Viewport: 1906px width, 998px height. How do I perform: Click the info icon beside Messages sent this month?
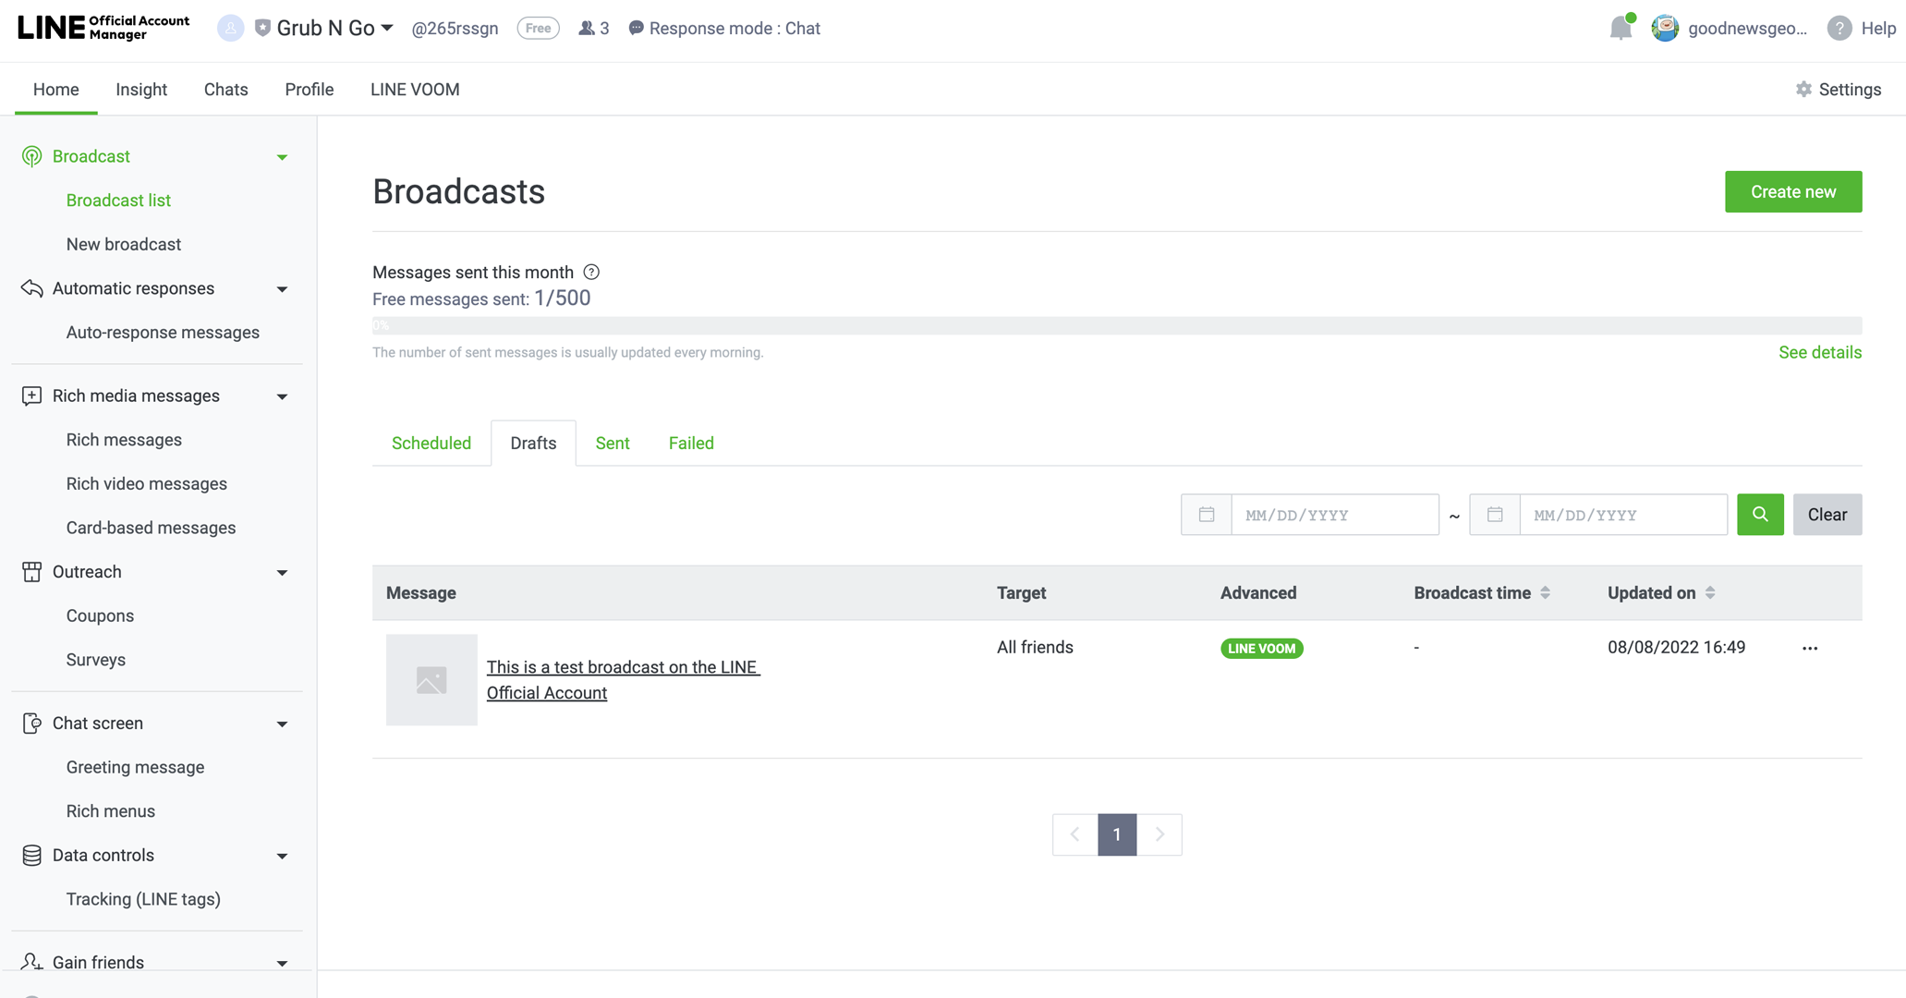pos(591,272)
